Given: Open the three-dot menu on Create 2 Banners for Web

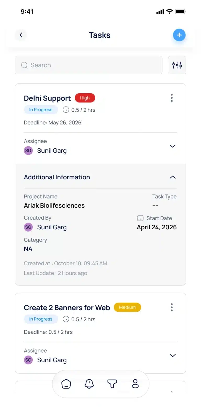Looking at the screenshot, I should (172, 307).
